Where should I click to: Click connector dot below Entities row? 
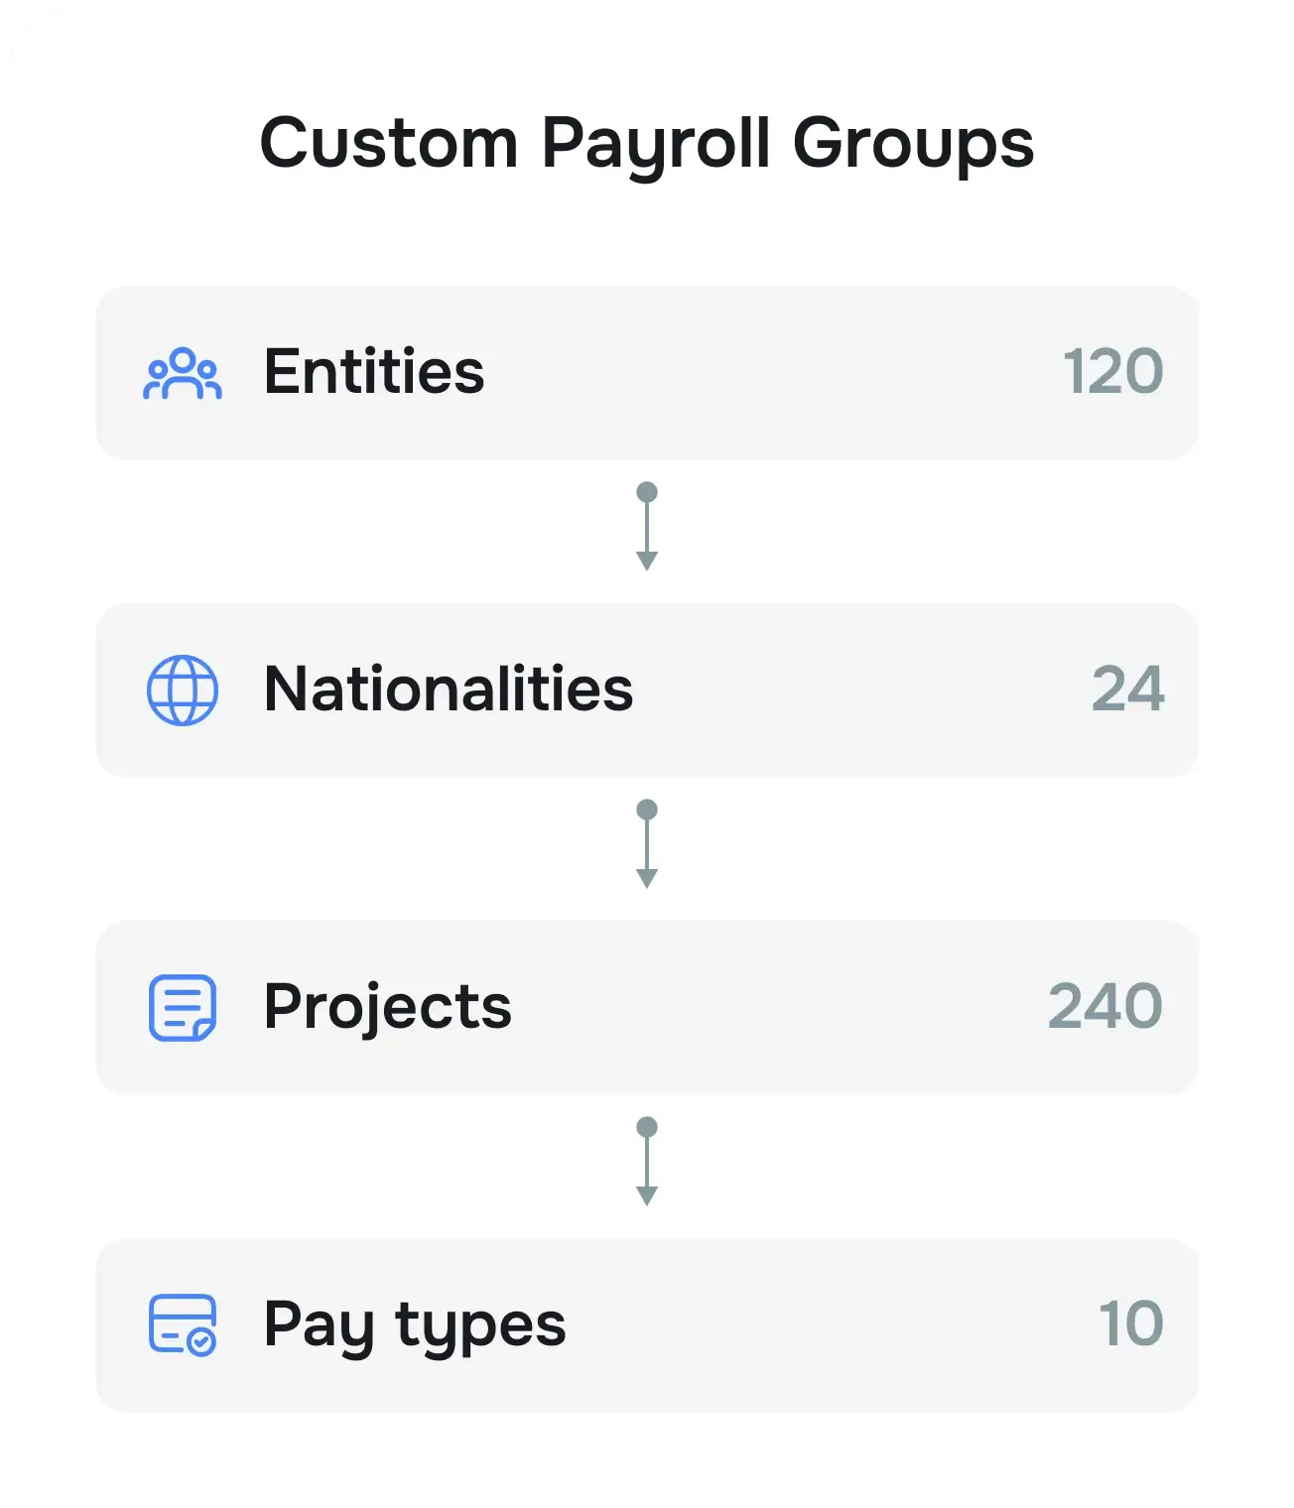(647, 492)
